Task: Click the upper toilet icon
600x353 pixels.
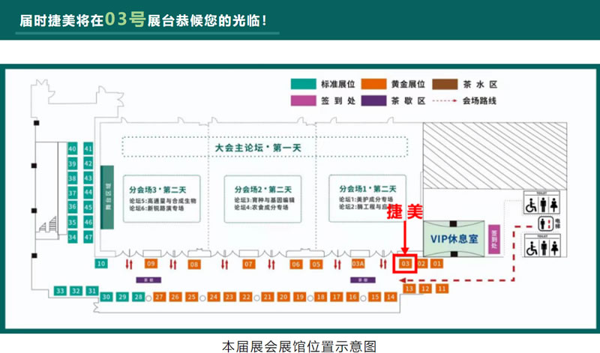Action: pos(542,205)
